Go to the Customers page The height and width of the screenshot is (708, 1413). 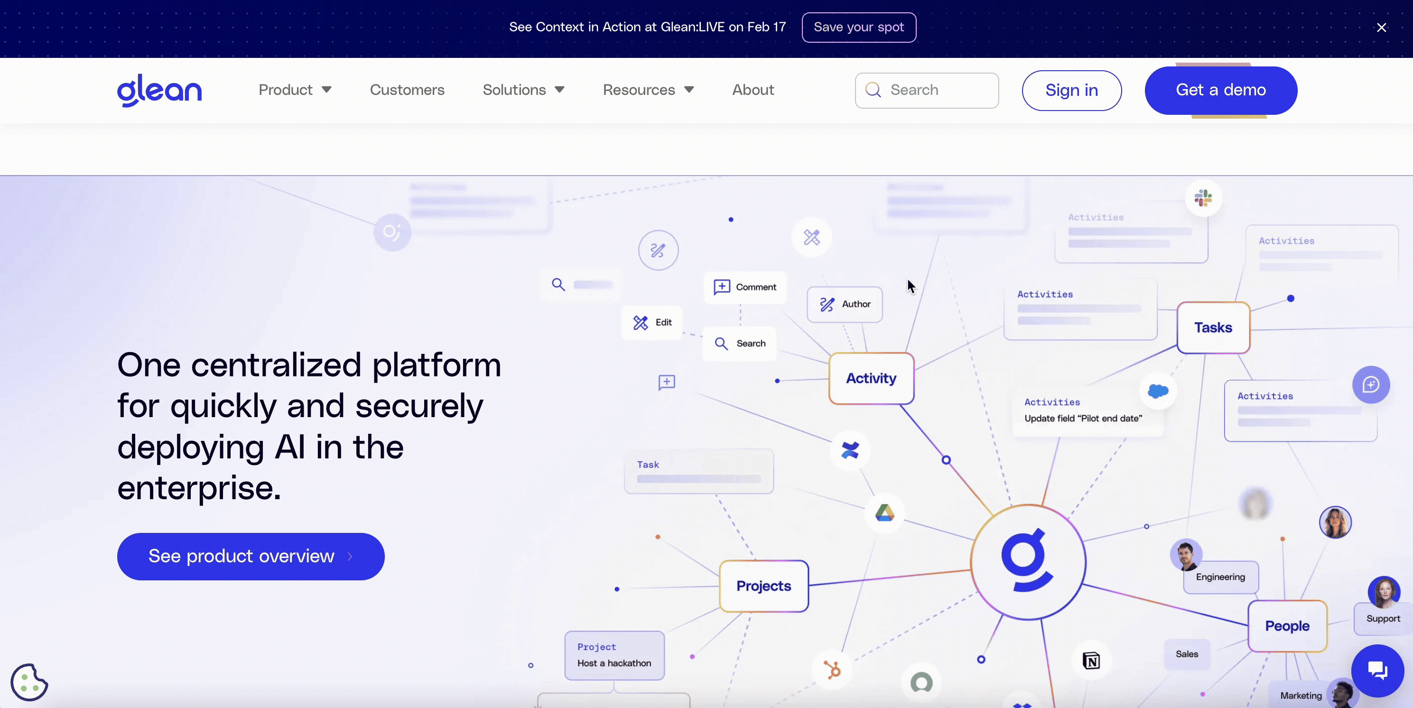click(407, 90)
